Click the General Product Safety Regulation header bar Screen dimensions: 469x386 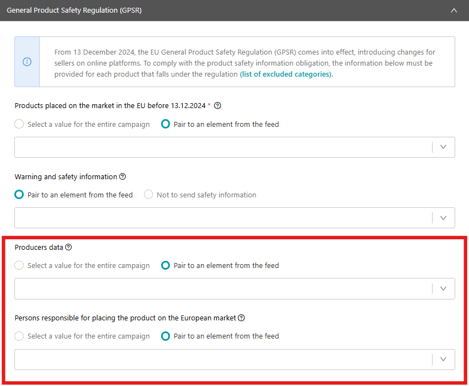click(234, 10)
